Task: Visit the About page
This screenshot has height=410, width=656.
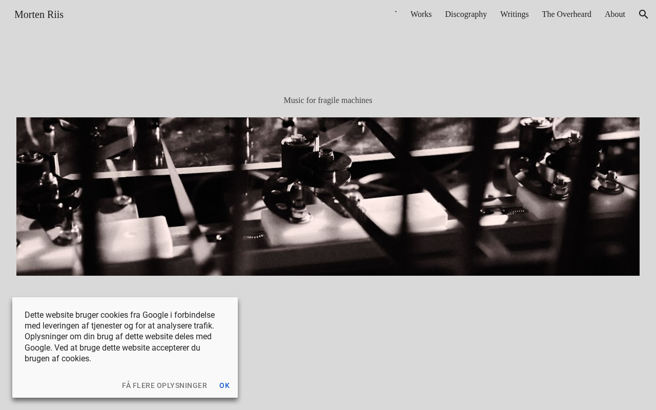Action: tap(614, 14)
